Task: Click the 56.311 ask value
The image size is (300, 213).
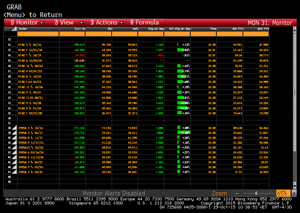Action: pyautogui.click(x=132, y=133)
